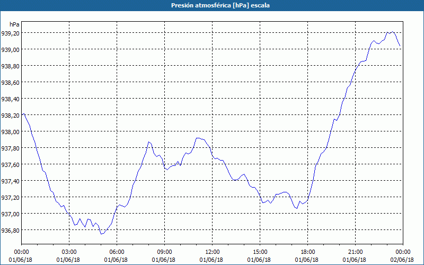
Task: Click the 15:00 time axis label
Action: pyautogui.click(x=260, y=252)
